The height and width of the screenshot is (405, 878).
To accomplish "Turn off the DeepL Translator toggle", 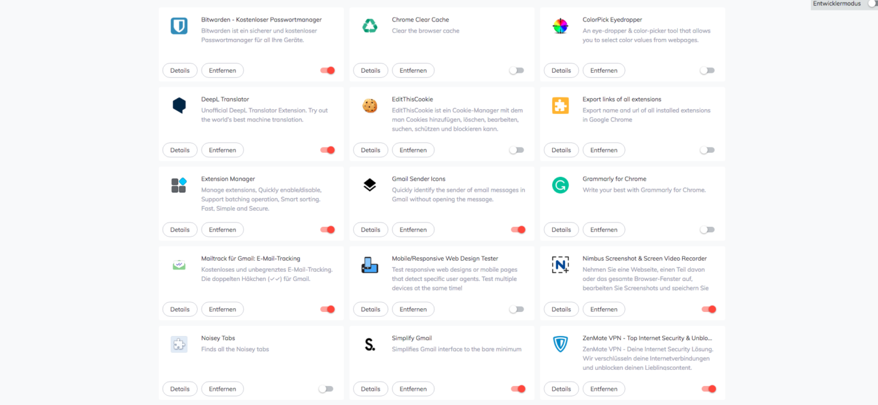I will click(328, 150).
